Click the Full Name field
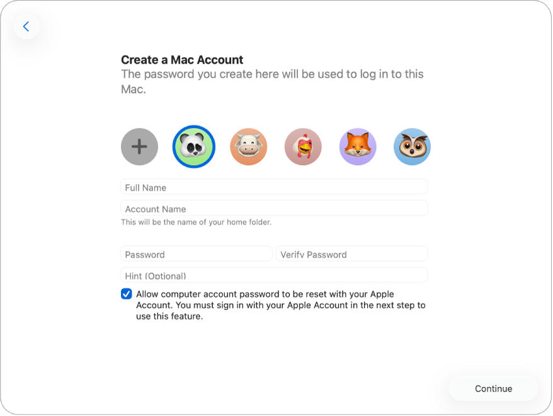 [x=274, y=187]
